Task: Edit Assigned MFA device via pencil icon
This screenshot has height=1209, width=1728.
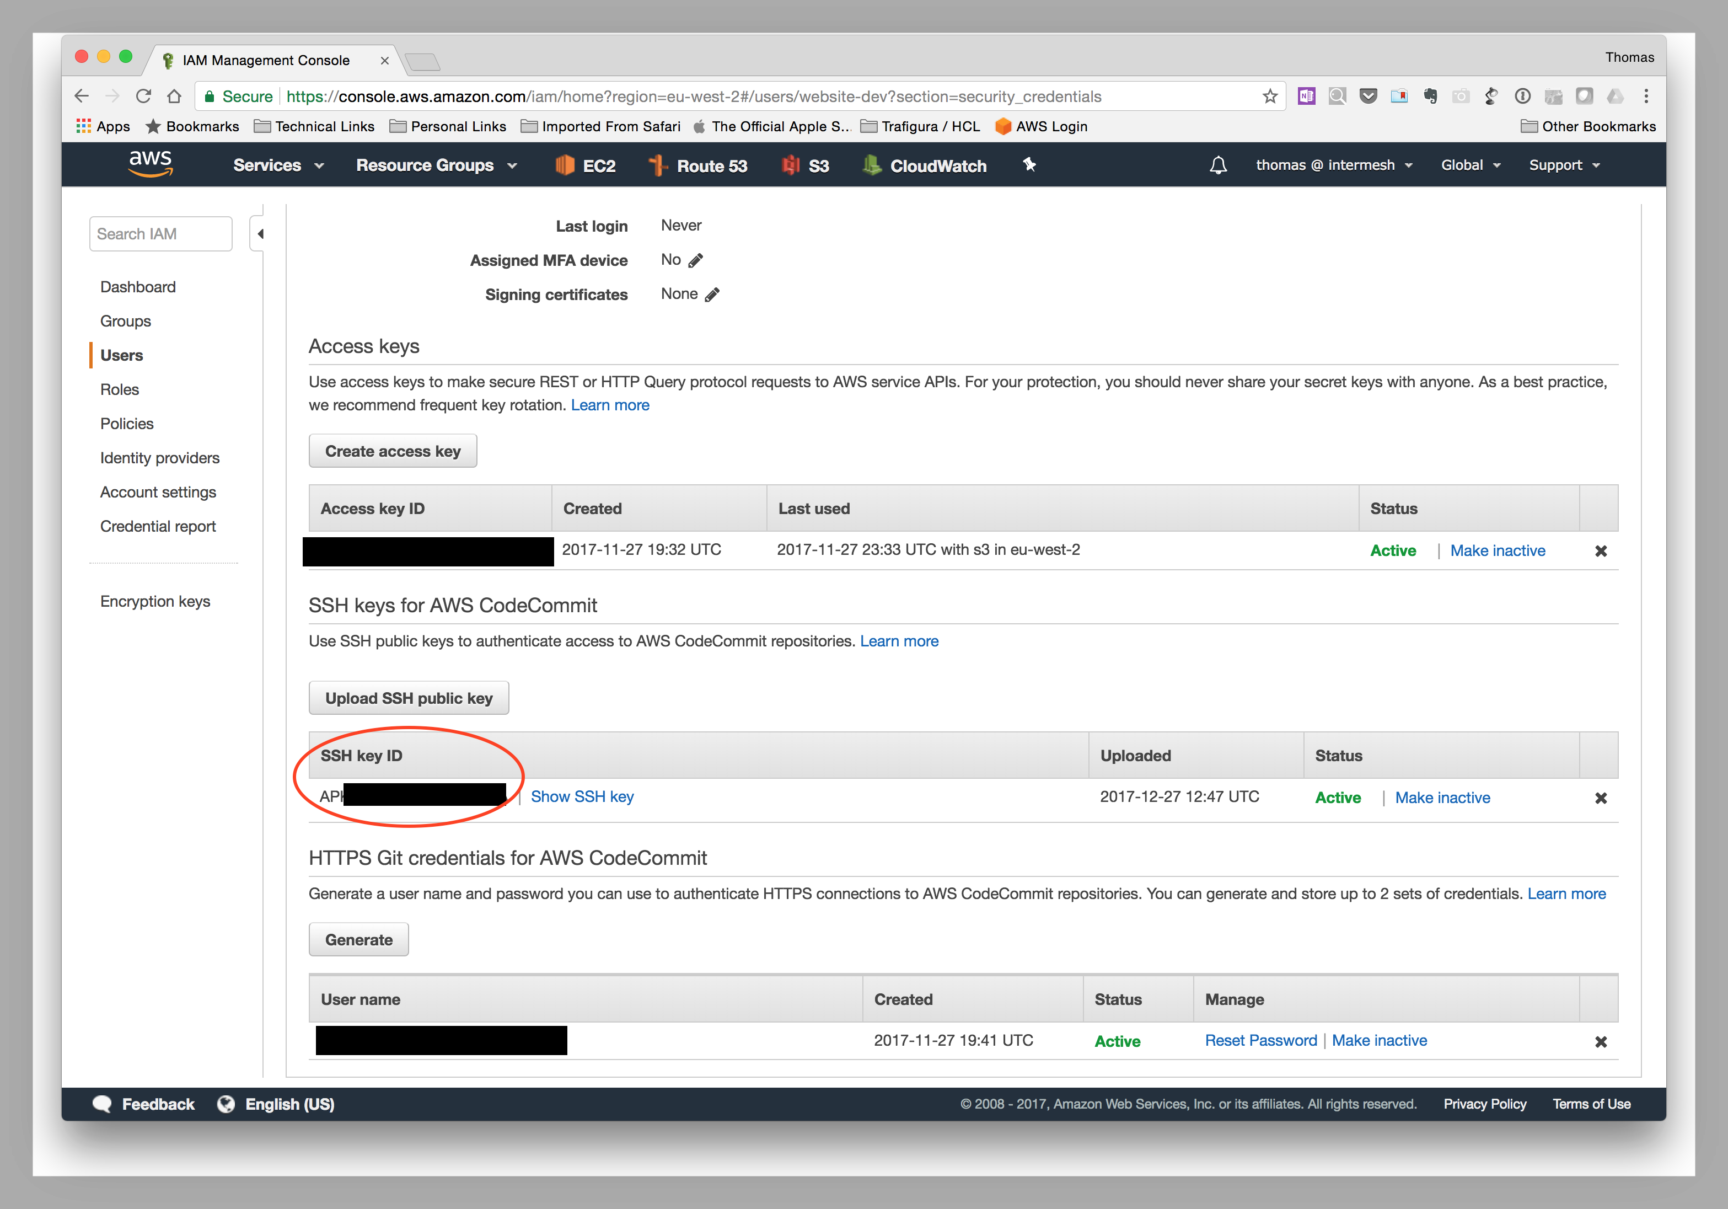Action: tap(696, 260)
